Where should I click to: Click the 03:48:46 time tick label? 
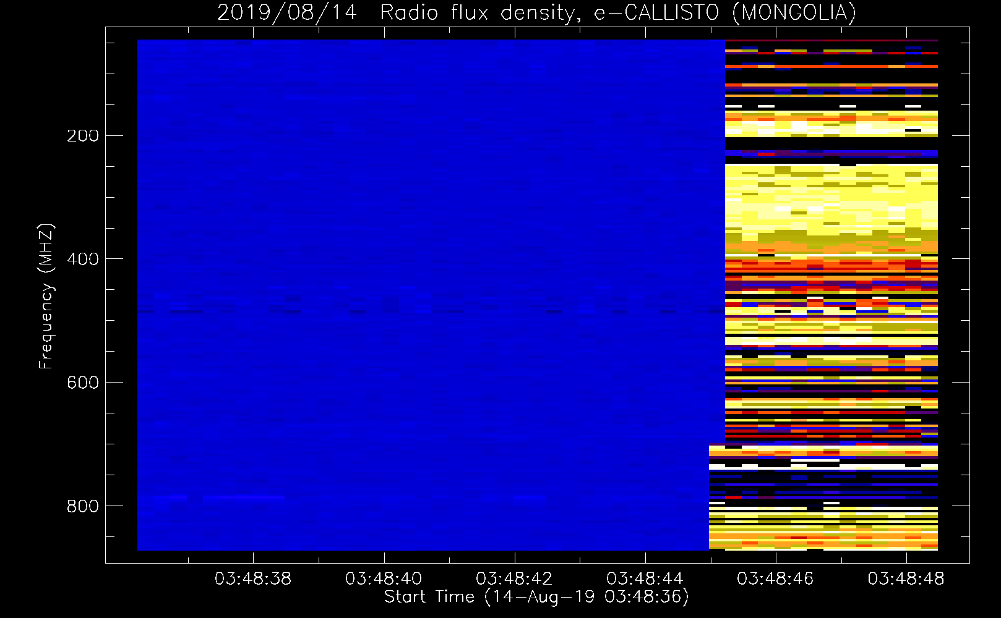point(775,579)
